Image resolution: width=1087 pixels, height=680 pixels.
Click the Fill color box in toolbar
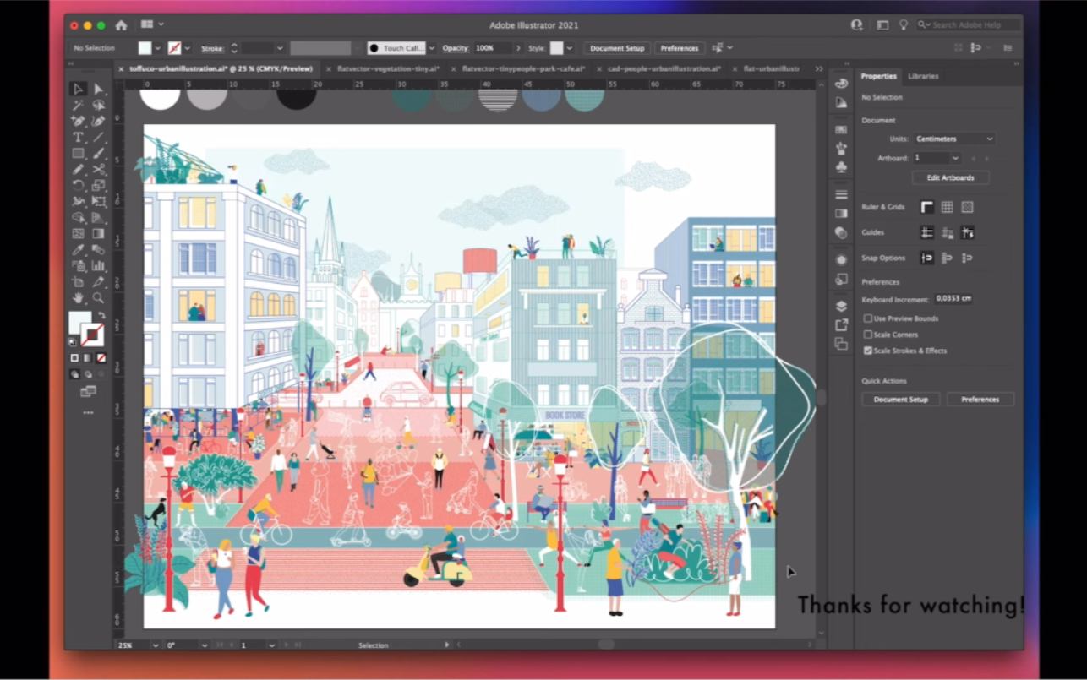80,323
